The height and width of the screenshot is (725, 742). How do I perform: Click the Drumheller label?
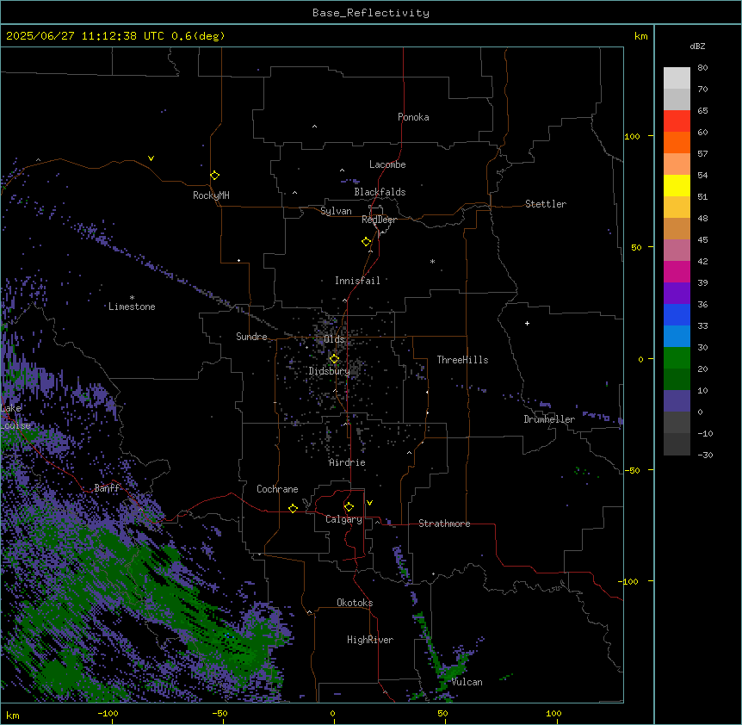coord(549,419)
